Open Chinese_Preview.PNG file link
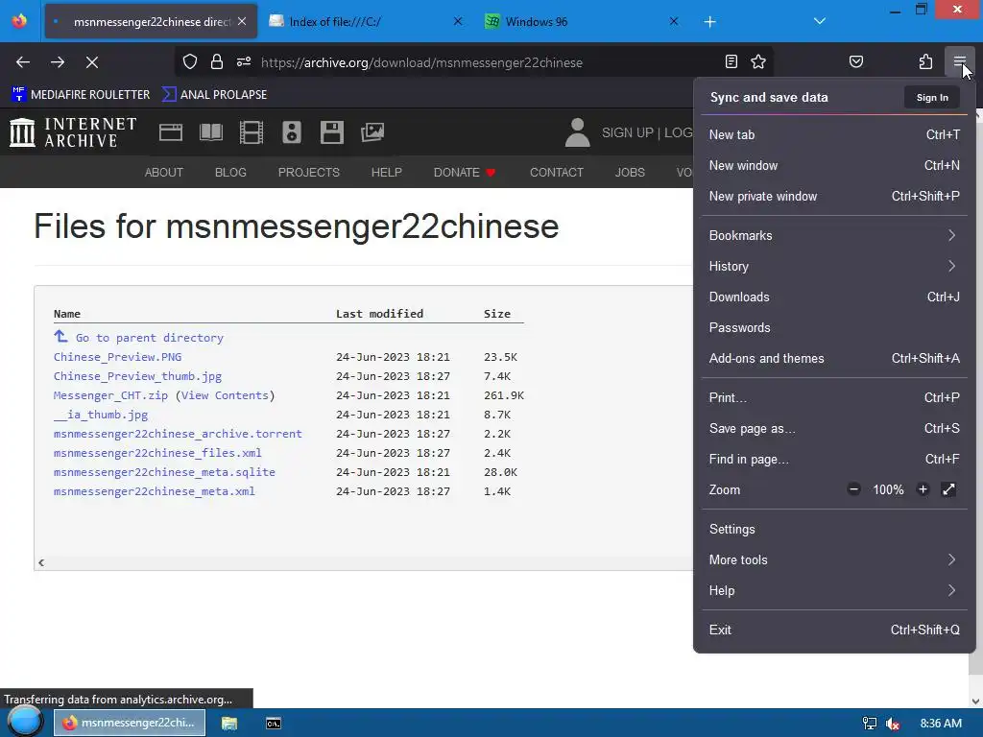Viewport: 983px width, 737px height. click(117, 357)
